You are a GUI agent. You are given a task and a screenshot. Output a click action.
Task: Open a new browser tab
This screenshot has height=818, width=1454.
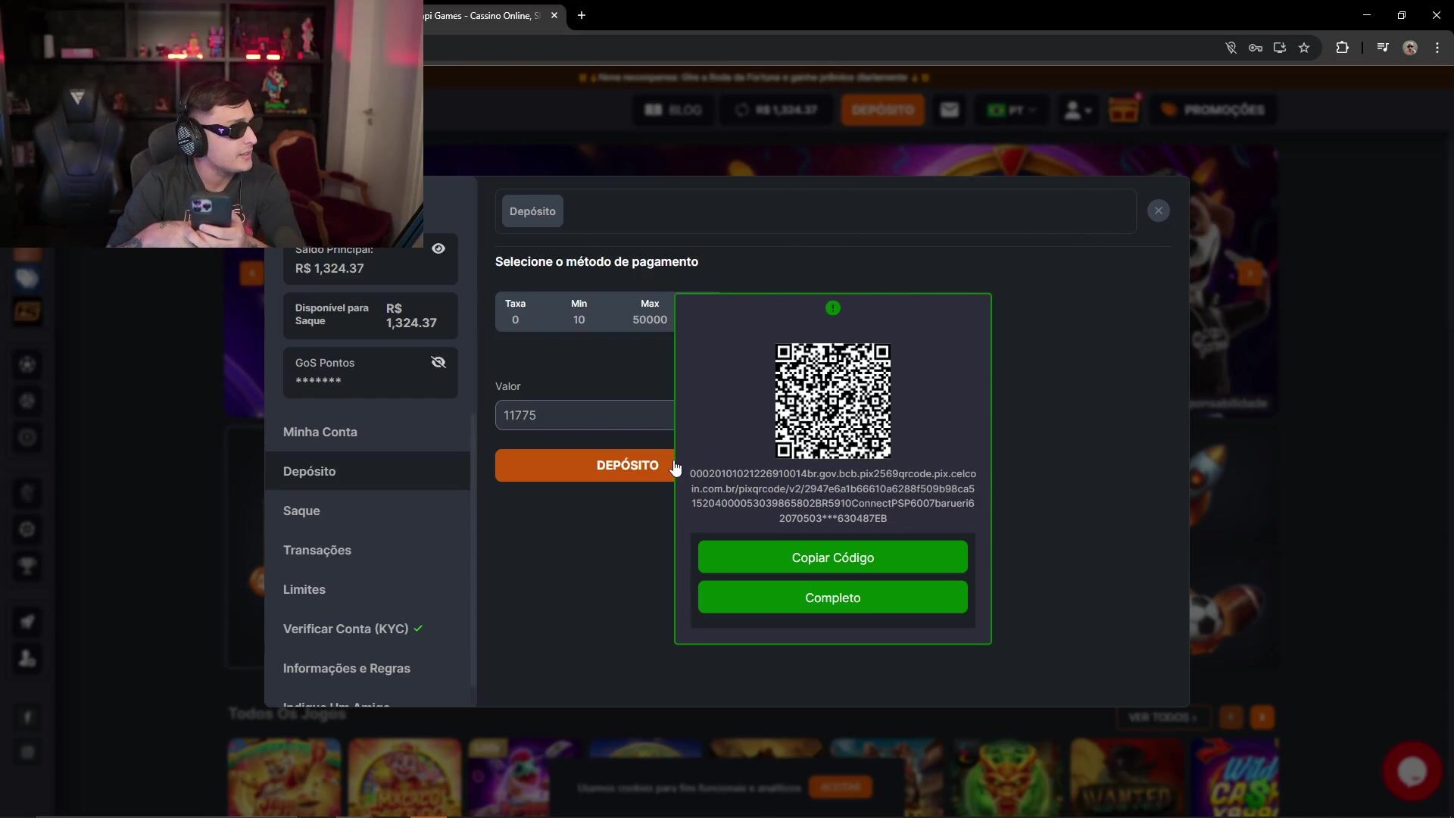pyautogui.click(x=582, y=15)
